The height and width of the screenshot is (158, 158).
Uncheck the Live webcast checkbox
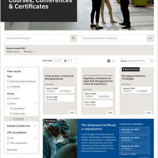tap(11, 108)
